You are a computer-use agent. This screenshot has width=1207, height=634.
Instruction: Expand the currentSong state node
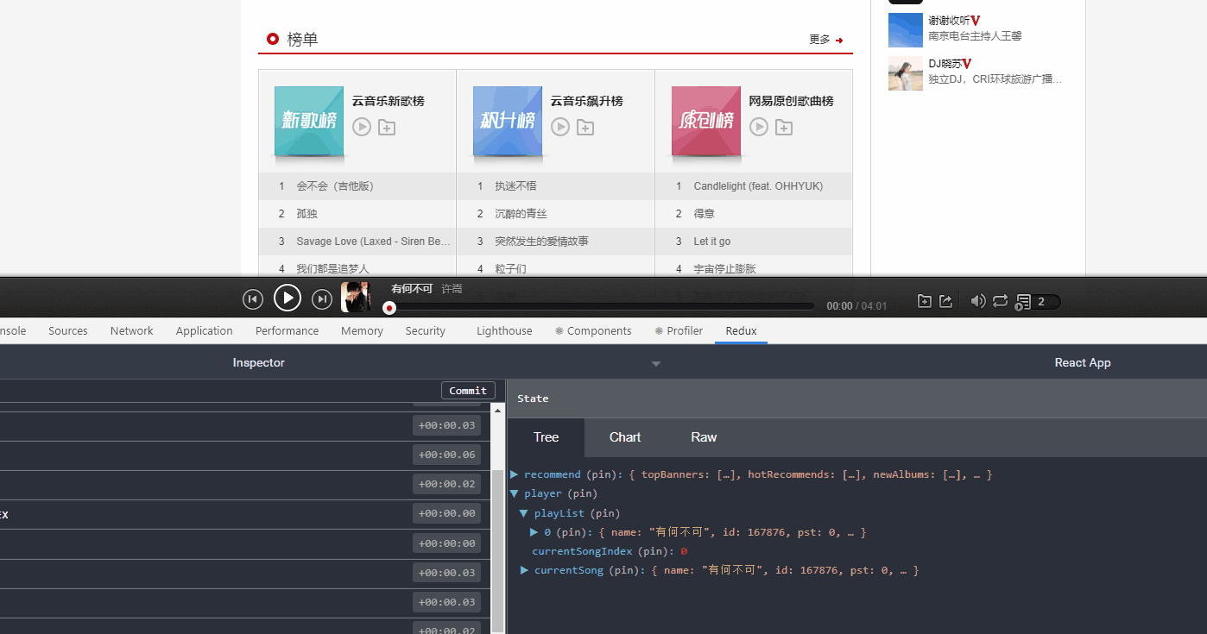point(525,570)
